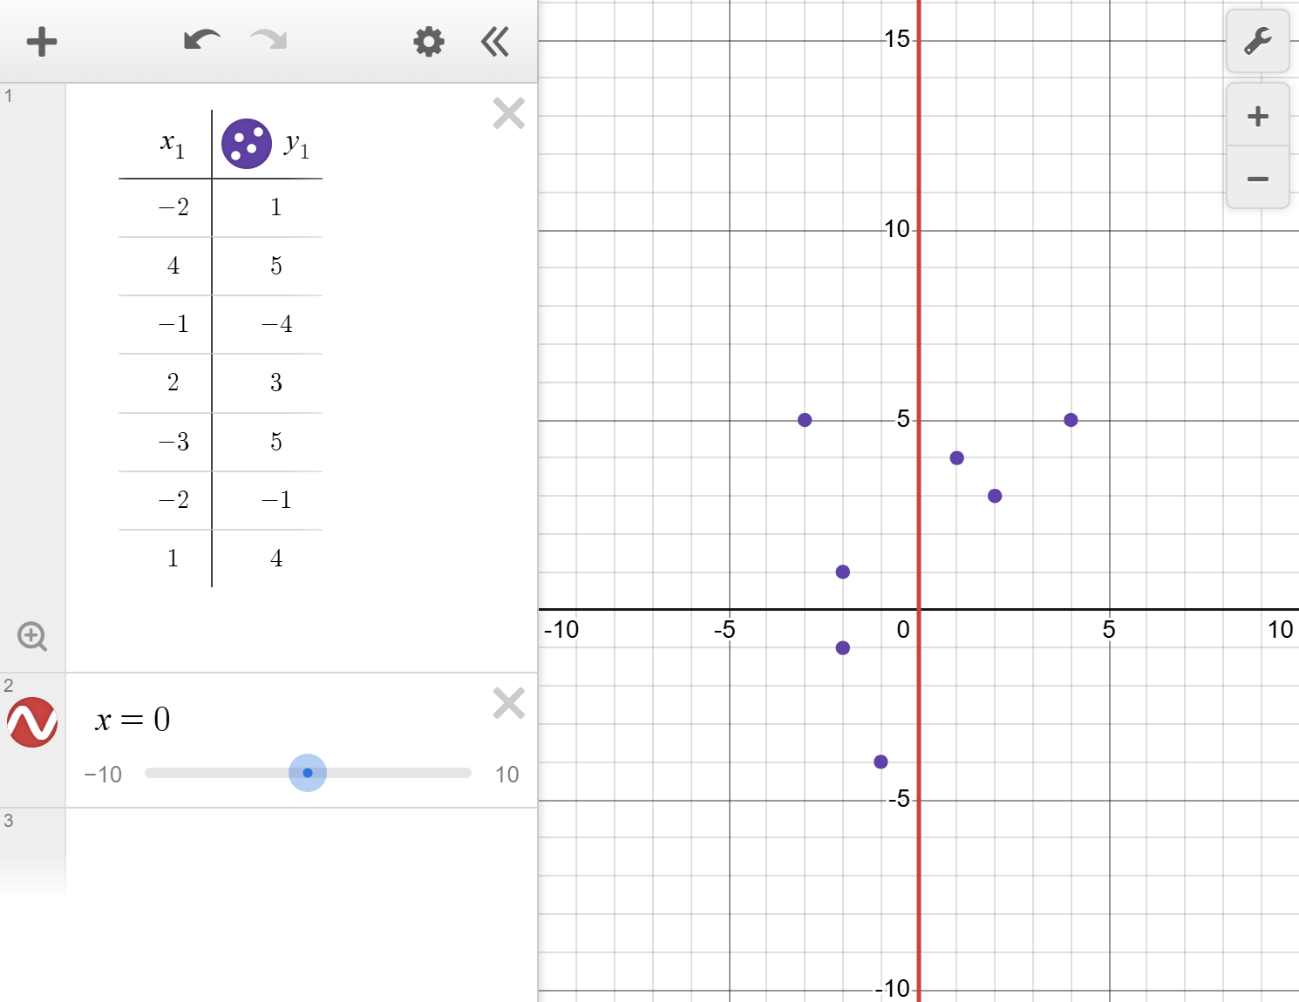
Task: Open the wrench graph settings panel
Action: (x=1257, y=41)
